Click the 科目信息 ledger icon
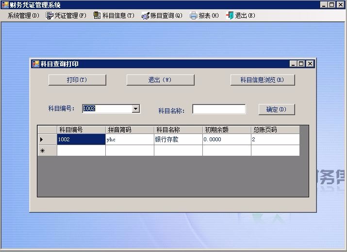The width and height of the screenshot is (347, 252). click(97, 15)
